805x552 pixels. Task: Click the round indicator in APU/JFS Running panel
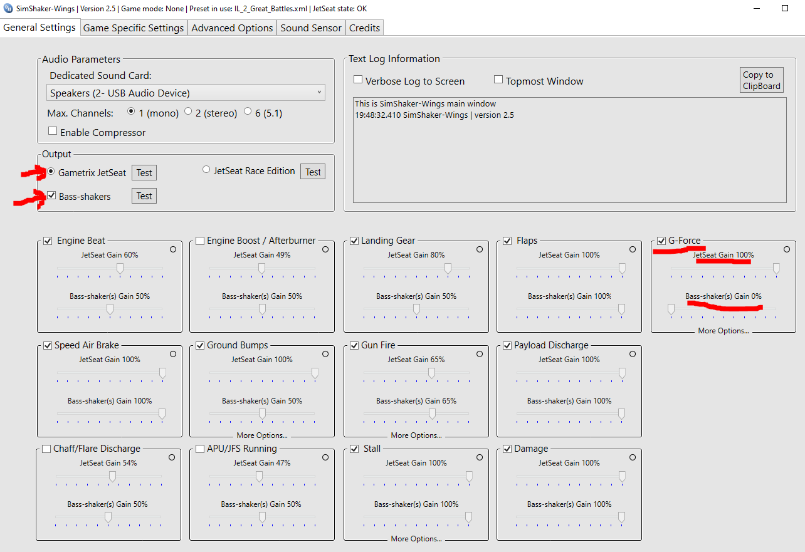coord(325,457)
